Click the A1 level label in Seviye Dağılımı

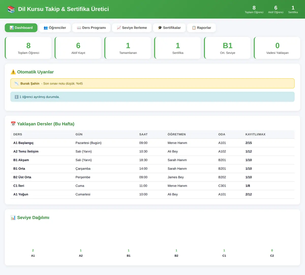(33, 256)
